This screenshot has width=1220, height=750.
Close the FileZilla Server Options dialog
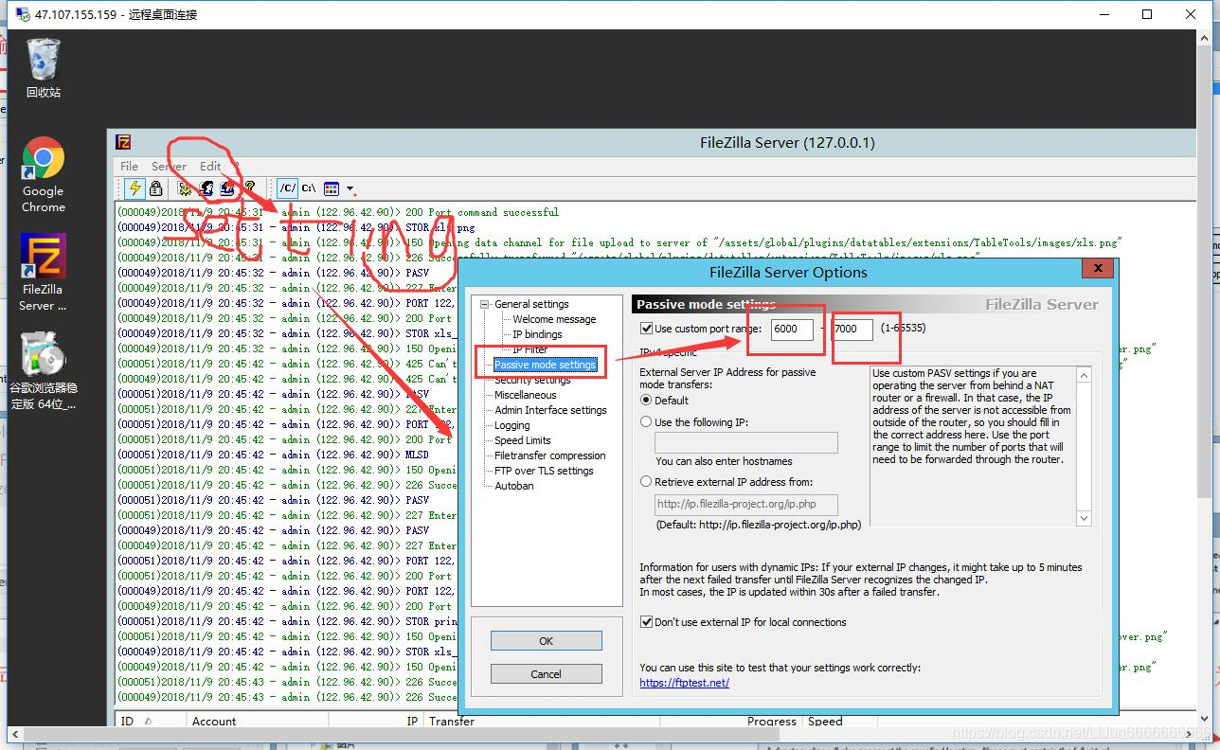[1097, 269]
